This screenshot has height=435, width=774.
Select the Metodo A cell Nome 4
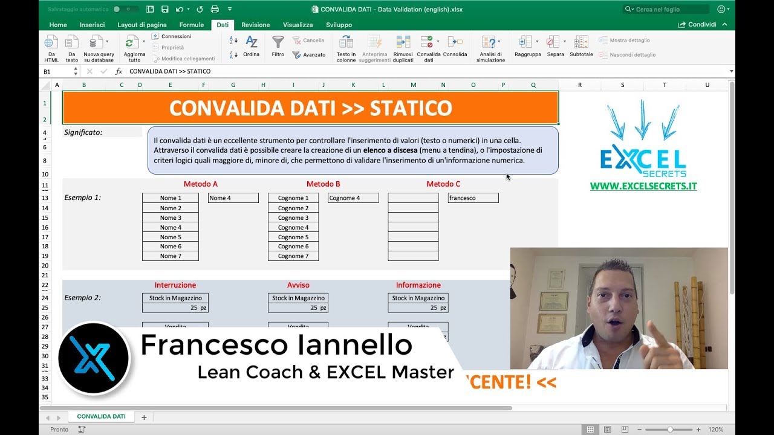(x=233, y=198)
